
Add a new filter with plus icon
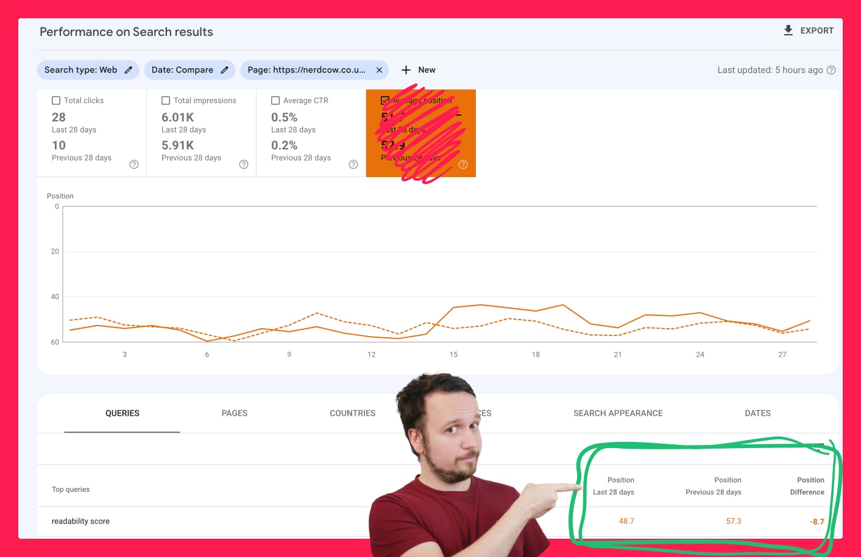[406, 70]
